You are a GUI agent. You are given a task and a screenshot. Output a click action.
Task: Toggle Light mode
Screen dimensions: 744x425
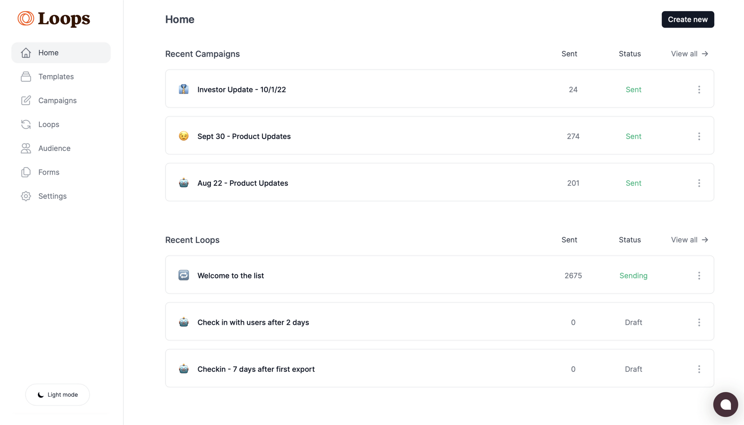(57, 395)
